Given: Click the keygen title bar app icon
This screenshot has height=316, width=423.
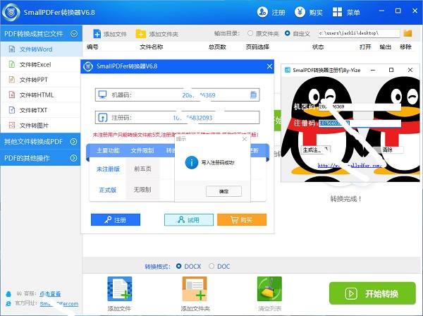Looking at the screenshot, I should click(288, 70).
